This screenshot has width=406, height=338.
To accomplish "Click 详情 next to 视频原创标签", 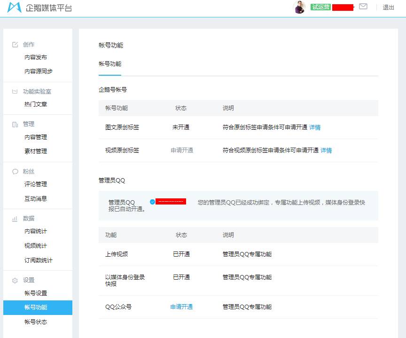I will tap(326, 151).
